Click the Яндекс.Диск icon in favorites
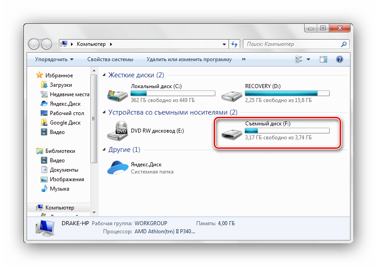 tap(44, 103)
